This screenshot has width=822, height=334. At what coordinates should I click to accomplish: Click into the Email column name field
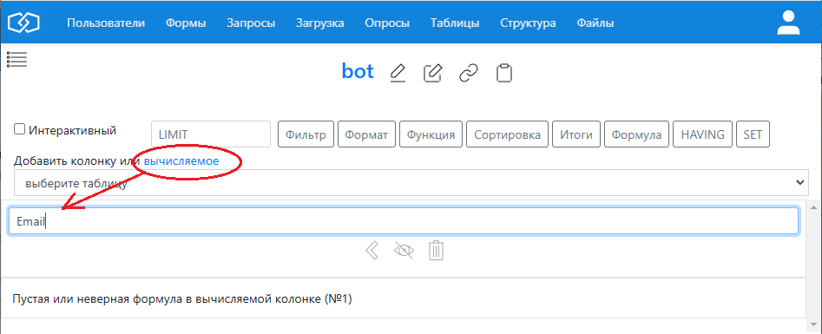tap(404, 221)
